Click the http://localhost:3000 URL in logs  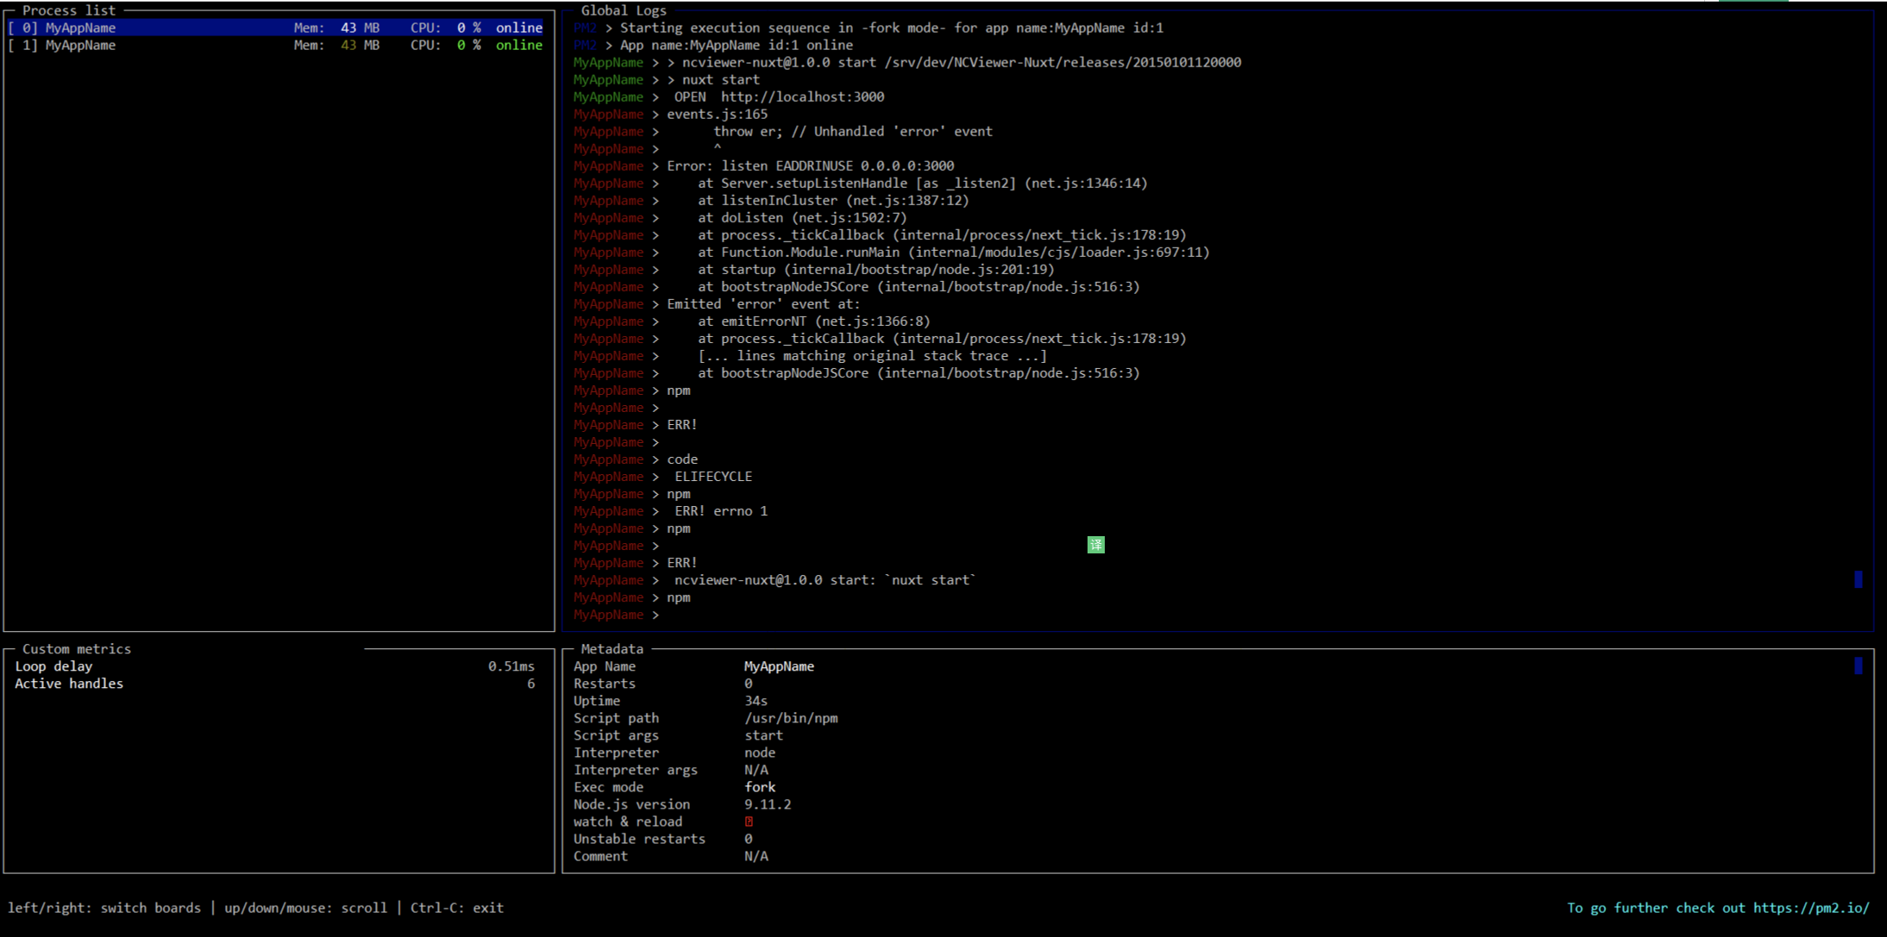coord(802,97)
